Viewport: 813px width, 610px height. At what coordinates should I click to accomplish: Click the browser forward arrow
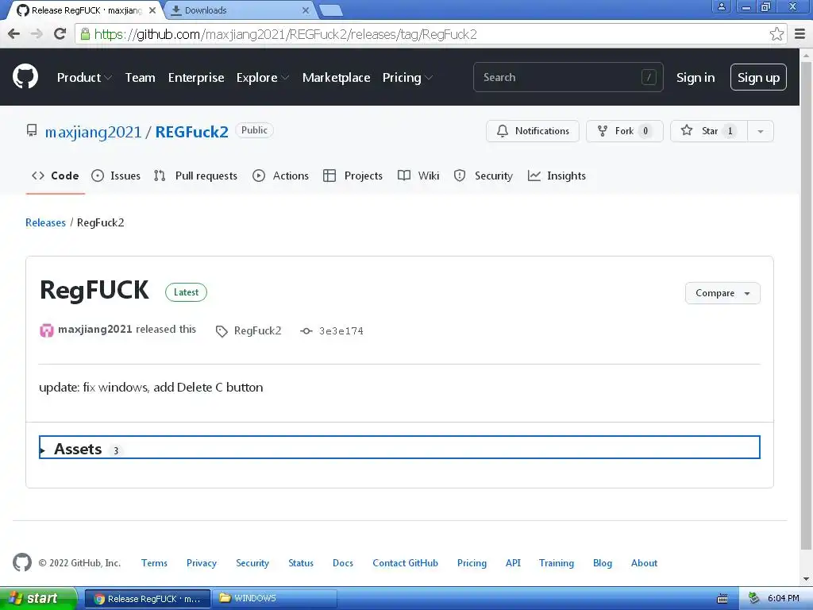37,34
